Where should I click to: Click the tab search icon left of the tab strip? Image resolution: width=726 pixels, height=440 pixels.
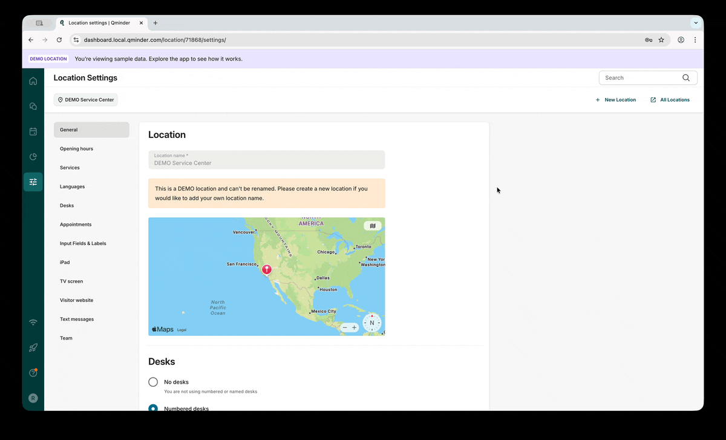(x=39, y=23)
